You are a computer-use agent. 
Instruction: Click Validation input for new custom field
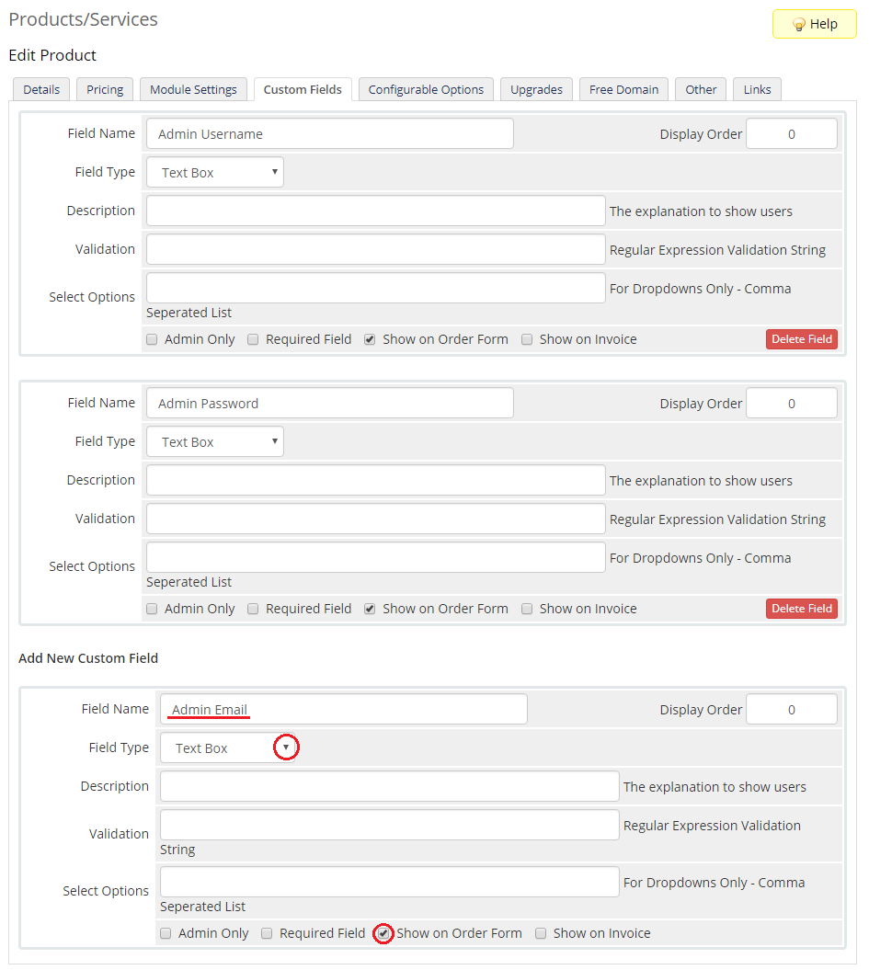click(x=390, y=825)
